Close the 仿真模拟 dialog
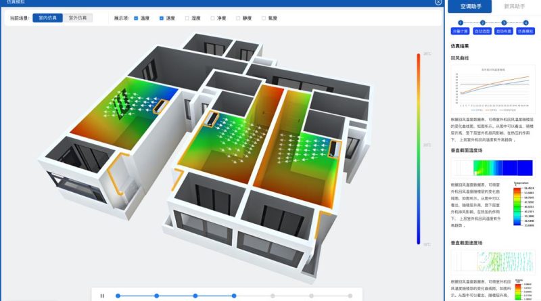541x301 pixels. pyautogui.click(x=438, y=3)
